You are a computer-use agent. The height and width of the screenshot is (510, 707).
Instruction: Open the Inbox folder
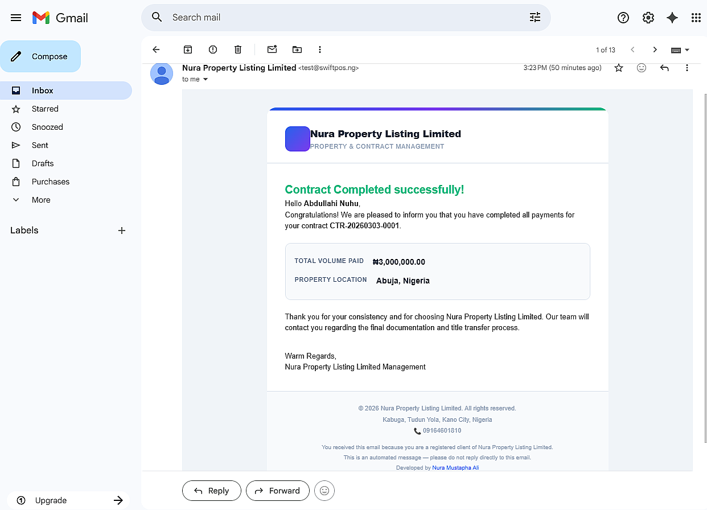coord(66,91)
